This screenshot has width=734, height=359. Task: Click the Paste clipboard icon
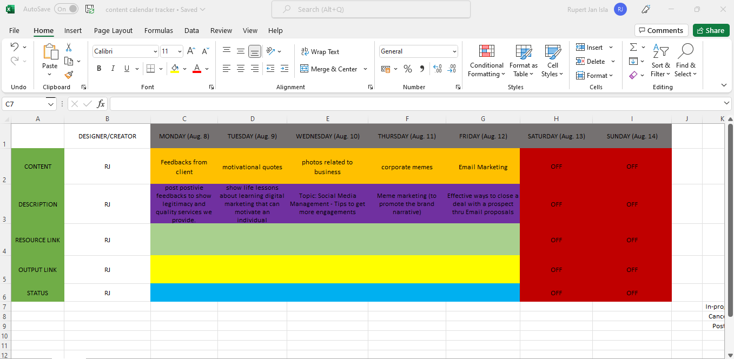50,52
